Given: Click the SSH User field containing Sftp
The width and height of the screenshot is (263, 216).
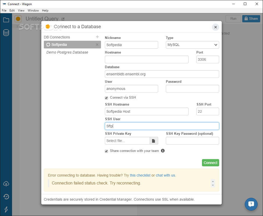Looking at the screenshot, I should (162, 126).
